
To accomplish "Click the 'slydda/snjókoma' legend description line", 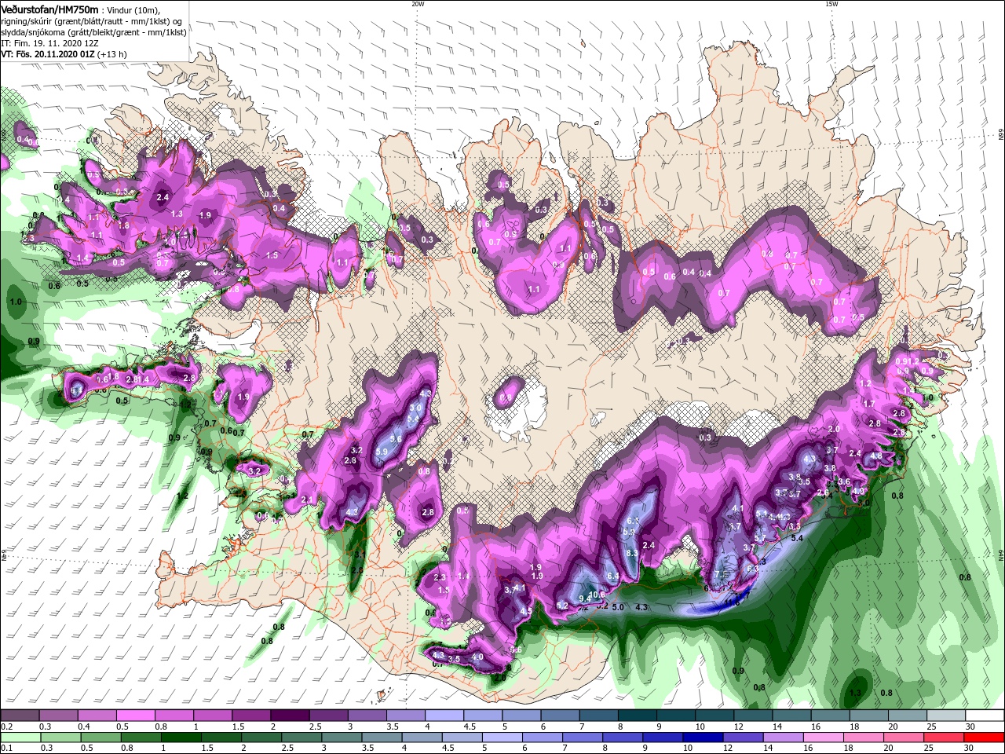I will [93, 32].
